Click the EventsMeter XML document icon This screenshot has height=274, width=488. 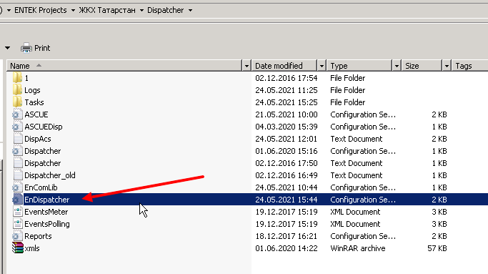[x=18, y=212]
